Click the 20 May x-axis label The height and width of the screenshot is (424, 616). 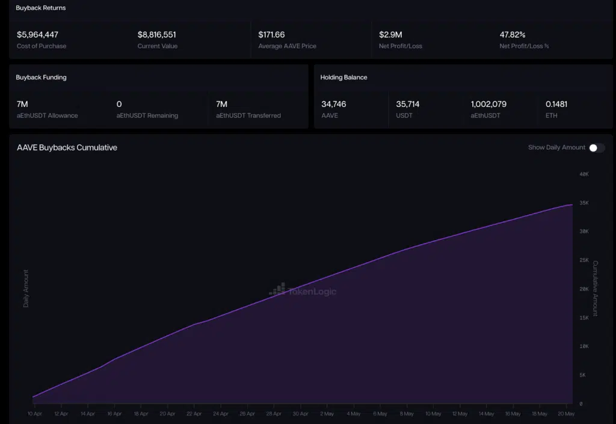(566, 414)
